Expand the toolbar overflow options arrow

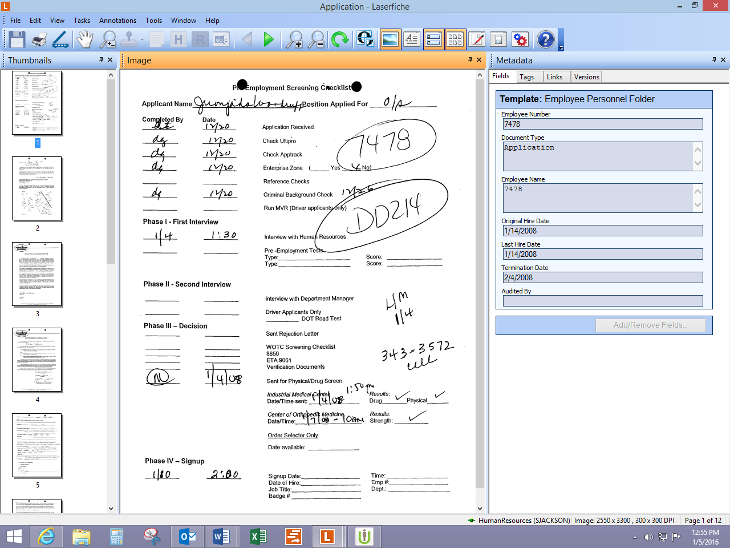(561, 48)
